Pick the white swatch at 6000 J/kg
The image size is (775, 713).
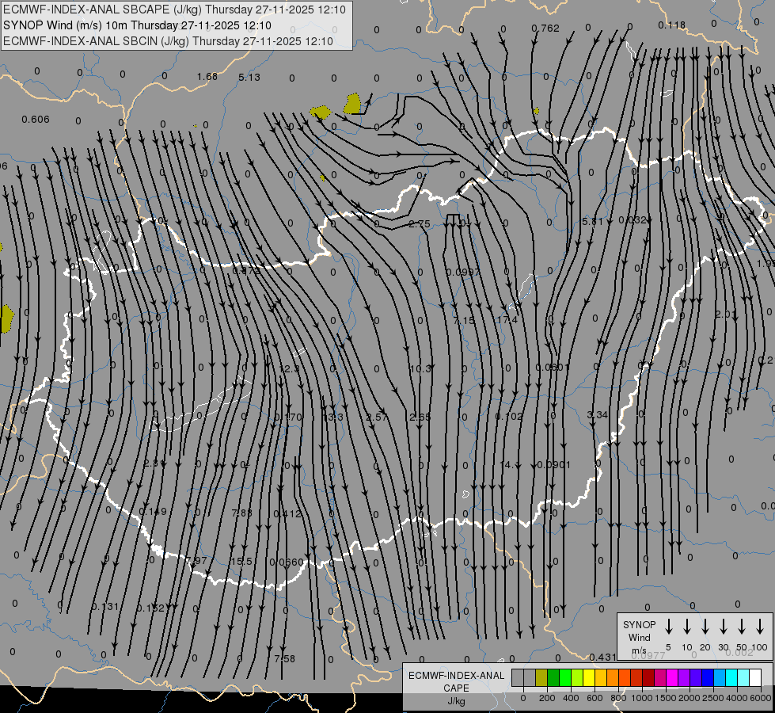click(755, 678)
